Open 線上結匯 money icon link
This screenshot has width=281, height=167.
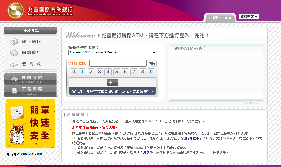pyautogui.click(x=30, y=42)
